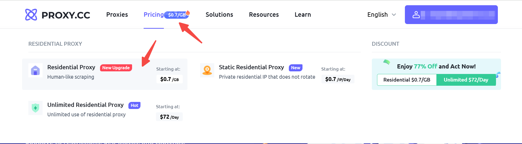Click the $0.7/GB pricing badge

176,15
